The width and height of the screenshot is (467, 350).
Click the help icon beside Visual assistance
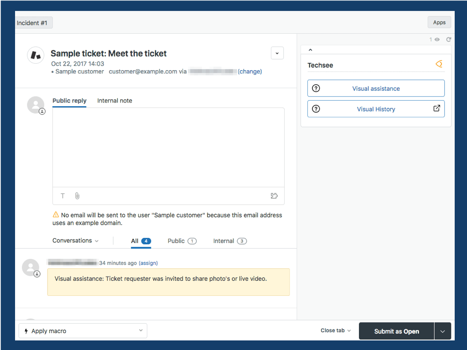click(316, 88)
